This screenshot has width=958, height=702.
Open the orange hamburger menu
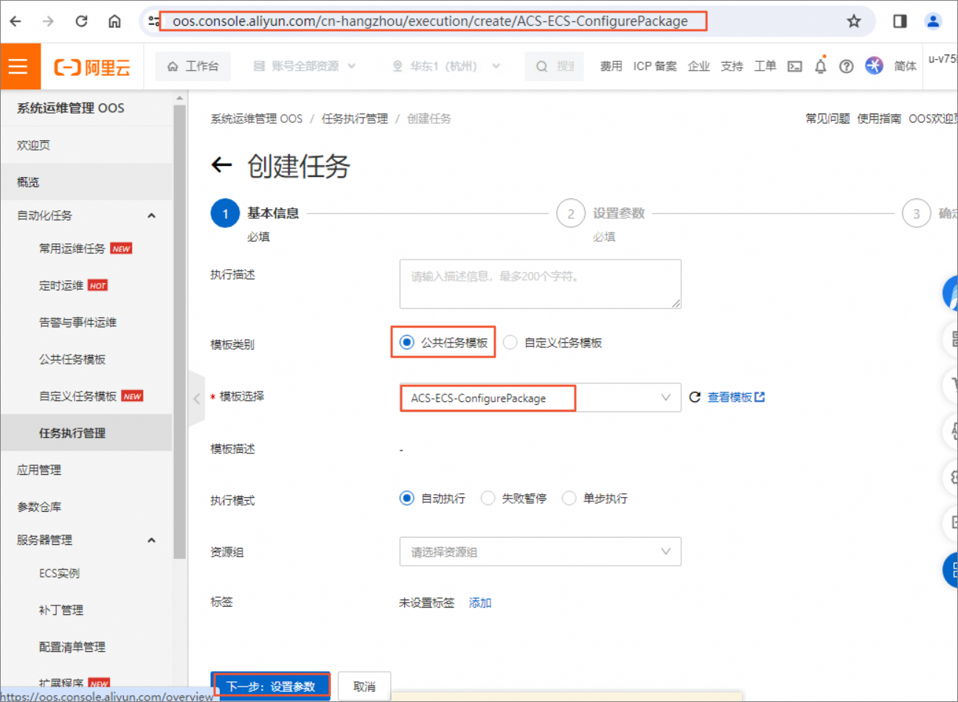(18, 66)
